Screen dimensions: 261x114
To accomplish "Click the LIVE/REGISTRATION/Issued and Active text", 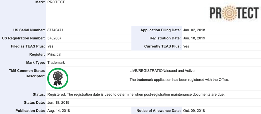I will tap(162, 71).
